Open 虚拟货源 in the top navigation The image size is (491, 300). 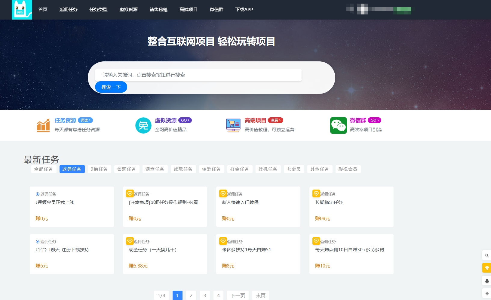[128, 10]
